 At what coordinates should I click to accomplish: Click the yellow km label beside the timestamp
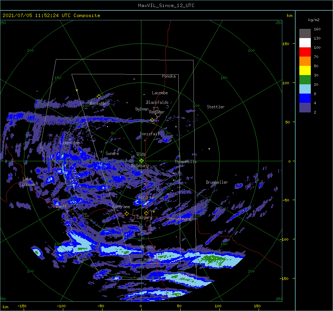tap(289, 16)
